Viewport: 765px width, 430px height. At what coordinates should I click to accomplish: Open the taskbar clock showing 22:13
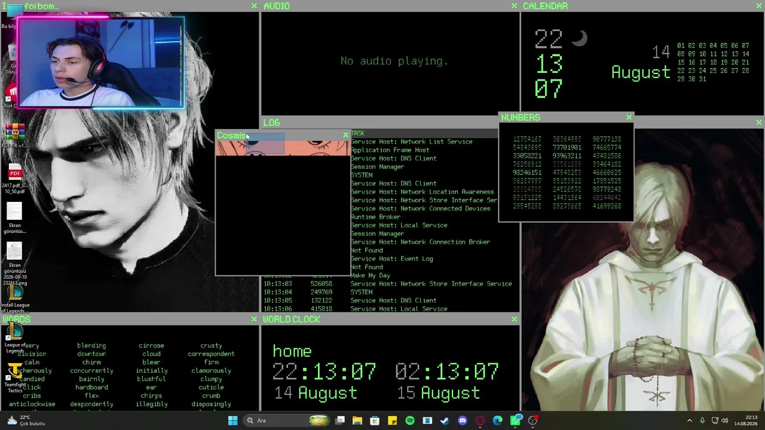[x=746, y=420]
